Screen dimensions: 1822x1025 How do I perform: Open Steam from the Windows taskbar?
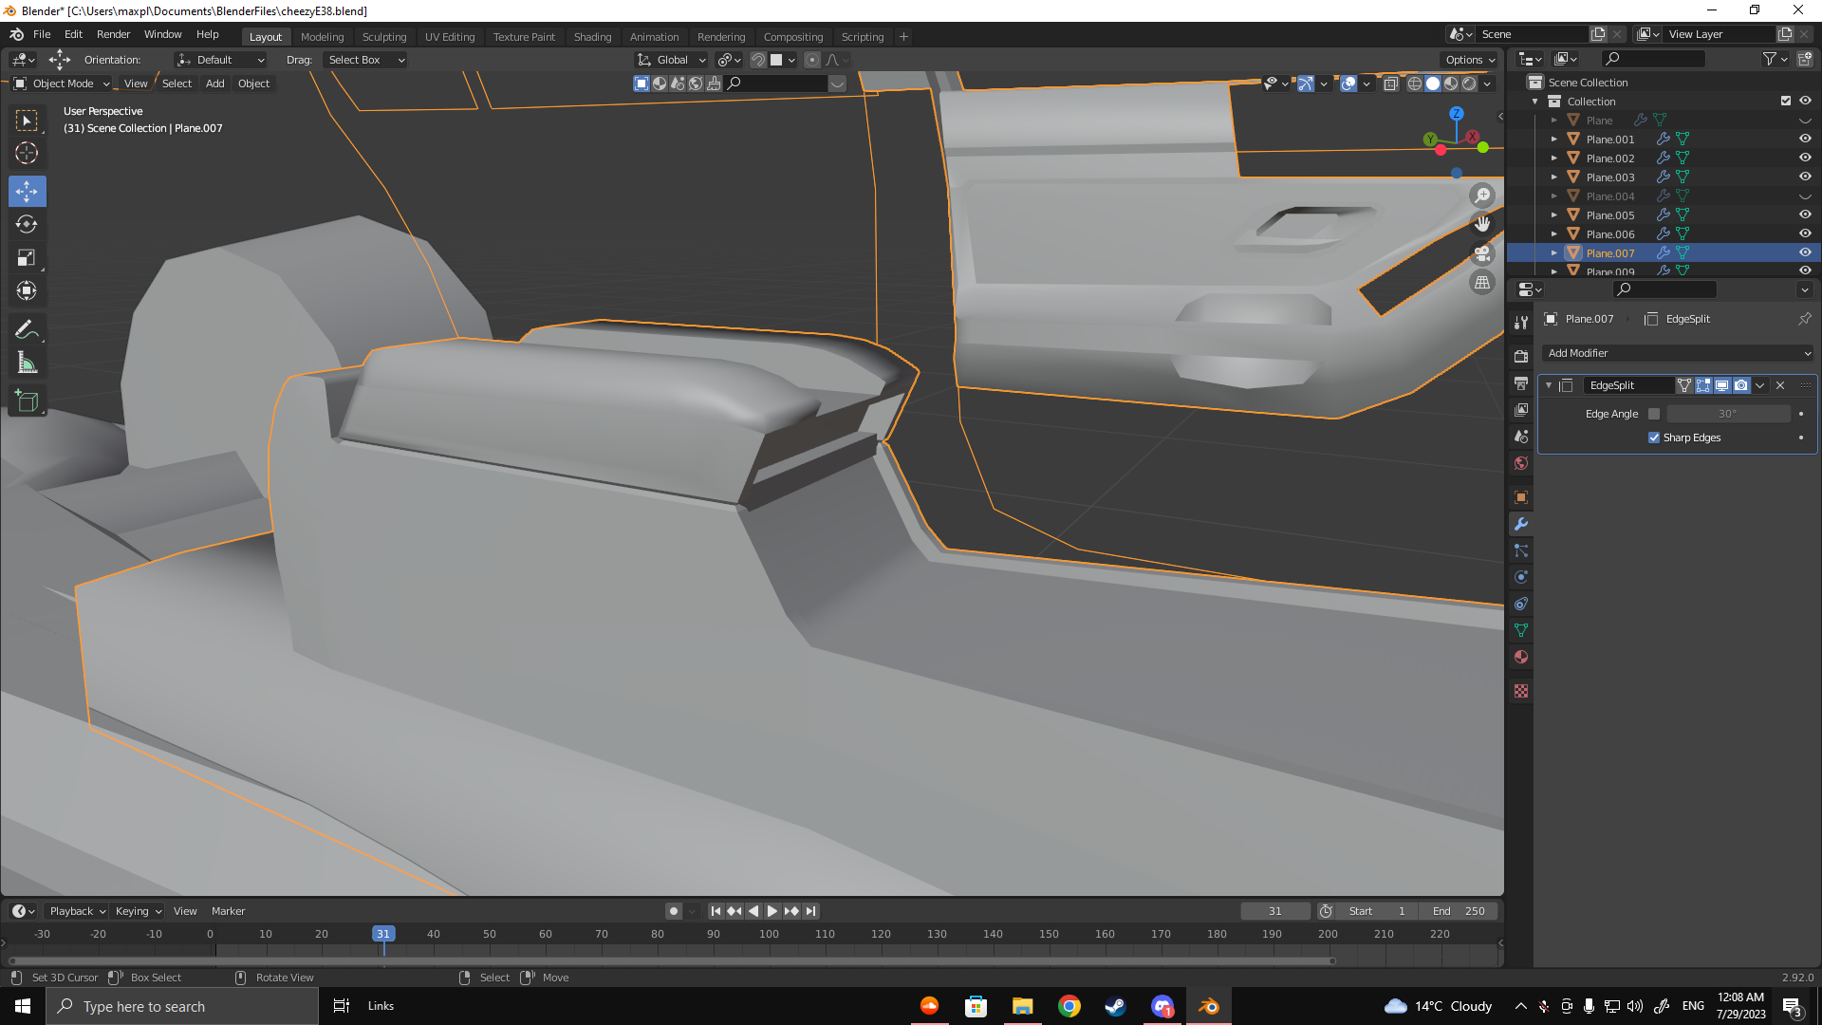tap(1115, 1006)
